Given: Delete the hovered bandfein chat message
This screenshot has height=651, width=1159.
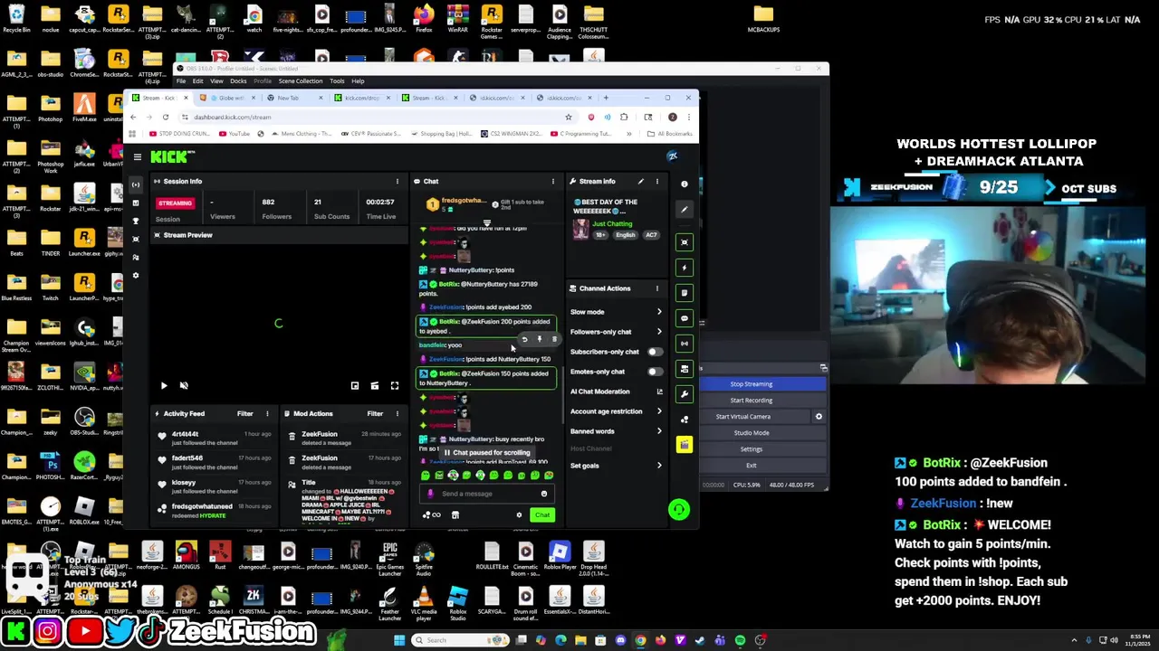Looking at the screenshot, I should (x=554, y=339).
